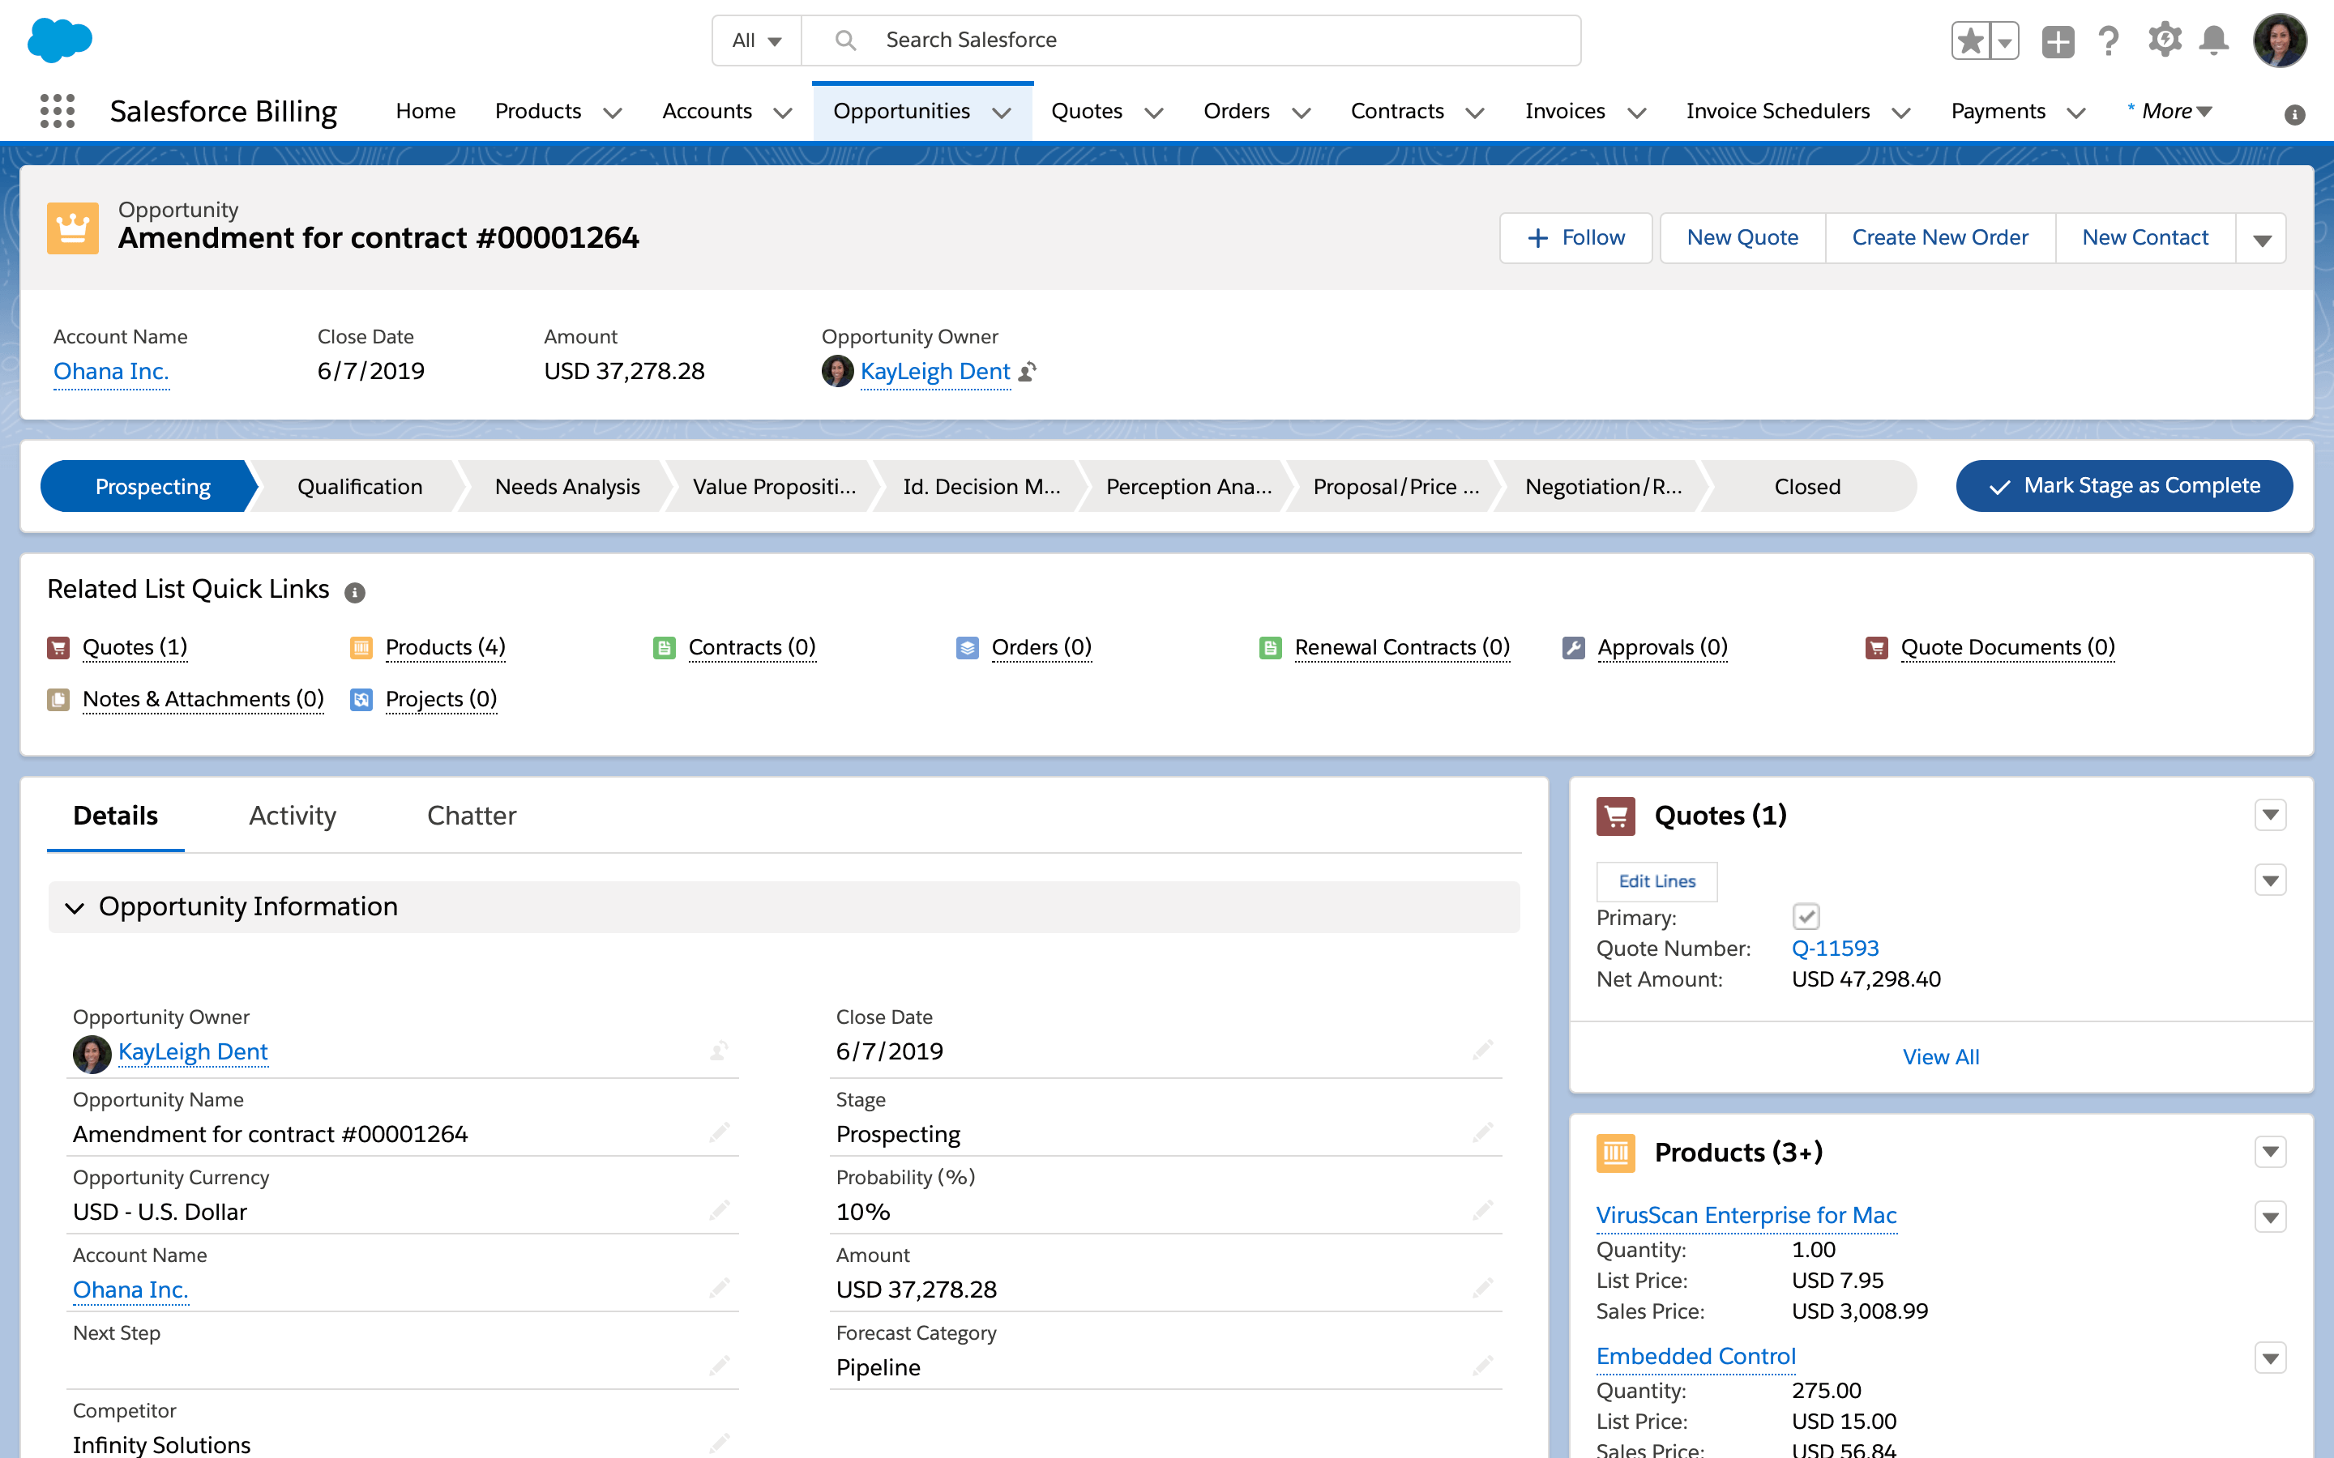Open the Invoices navigation tab

(1564, 111)
